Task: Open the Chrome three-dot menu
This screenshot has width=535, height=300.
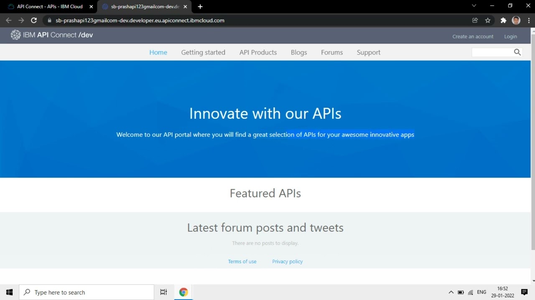Action: tap(528, 20)
